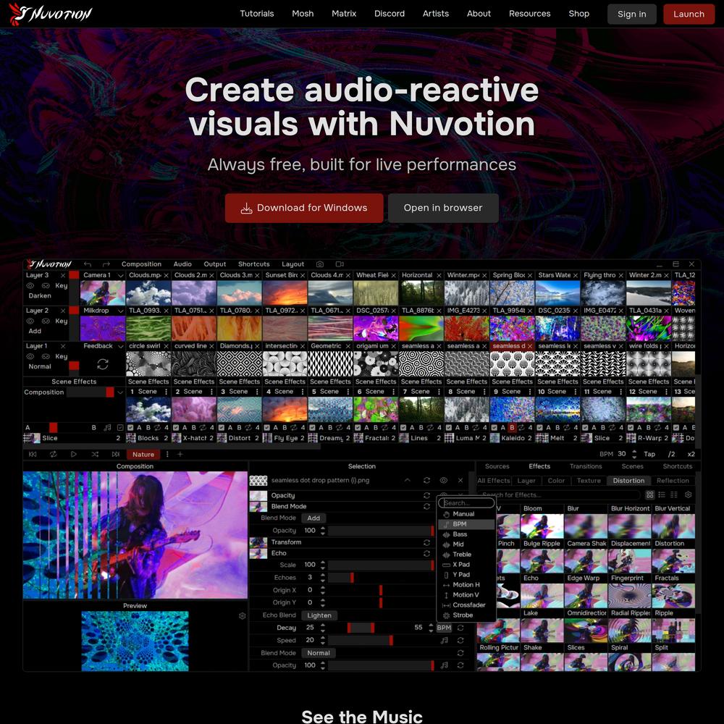
Task: Click the video record icon in the app menu bar
Action: click(340, 264)
